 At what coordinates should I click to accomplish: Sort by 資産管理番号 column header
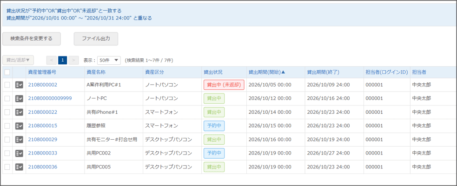pos(42,72)
